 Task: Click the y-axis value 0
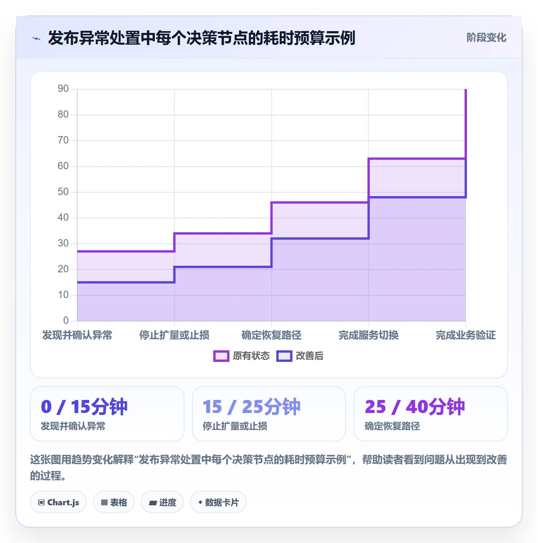[66, 320]
